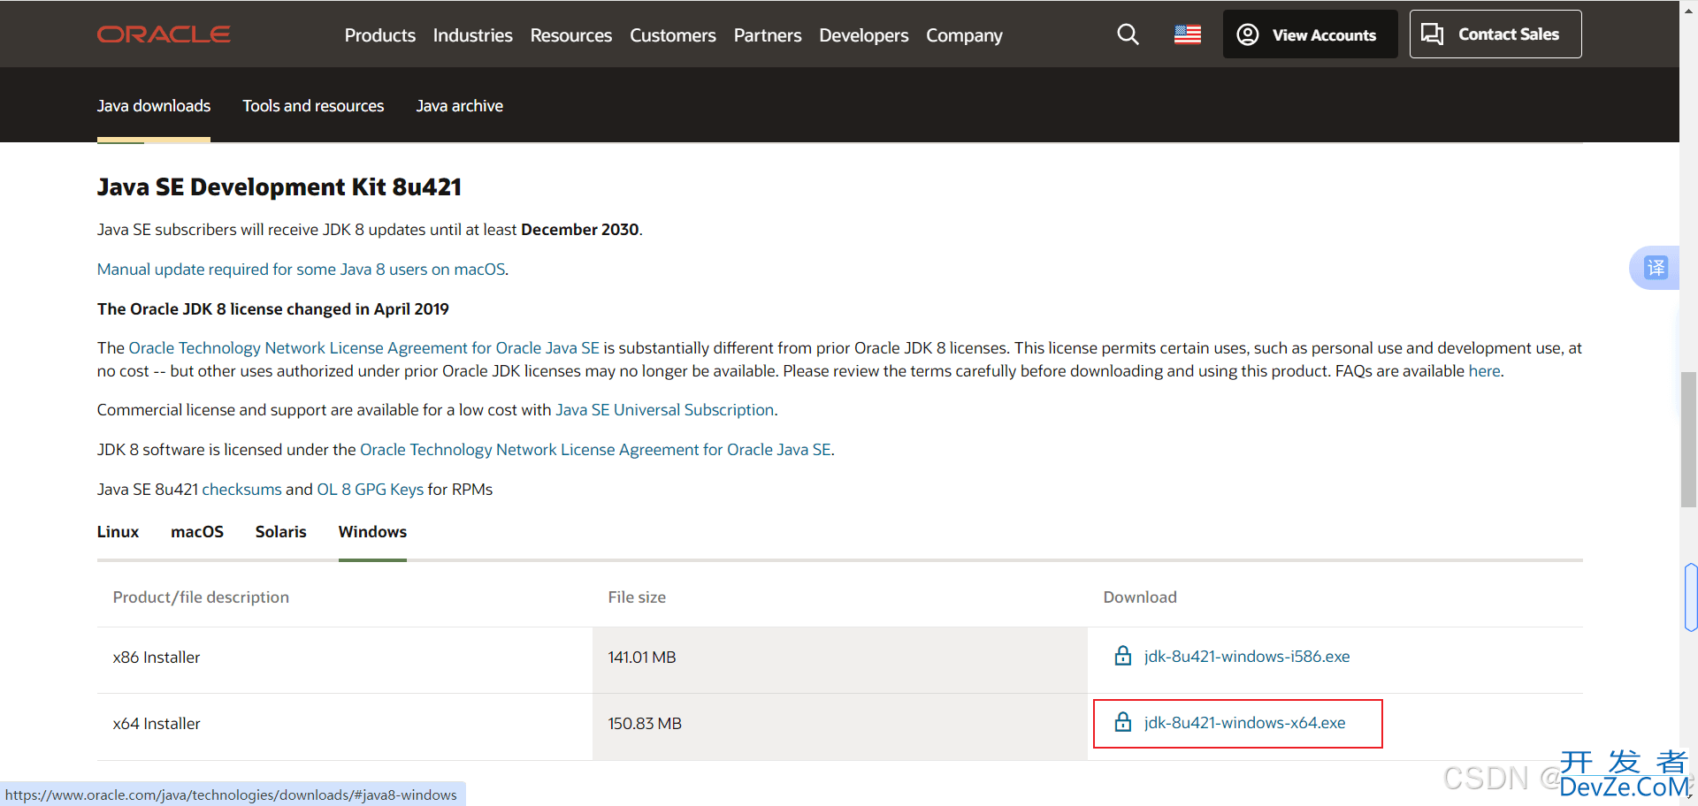The width and height of the screenshot is (1698, 806).
Task: Open the checksums link
Action: [x=241, y=490]
